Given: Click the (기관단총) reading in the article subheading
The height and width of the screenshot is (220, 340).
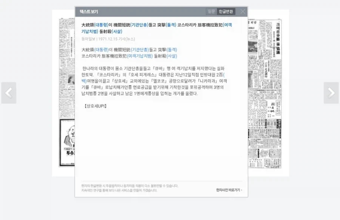Looking at the screenshot, I should pyautogui.click(x=139, y=50).
